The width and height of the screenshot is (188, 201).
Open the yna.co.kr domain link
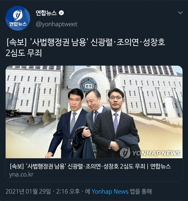point(21,174)
